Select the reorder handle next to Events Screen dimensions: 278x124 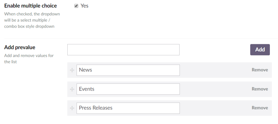[x=72, y=89]
